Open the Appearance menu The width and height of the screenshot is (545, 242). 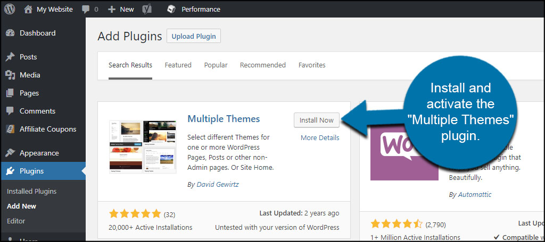(x=39, y=153)
